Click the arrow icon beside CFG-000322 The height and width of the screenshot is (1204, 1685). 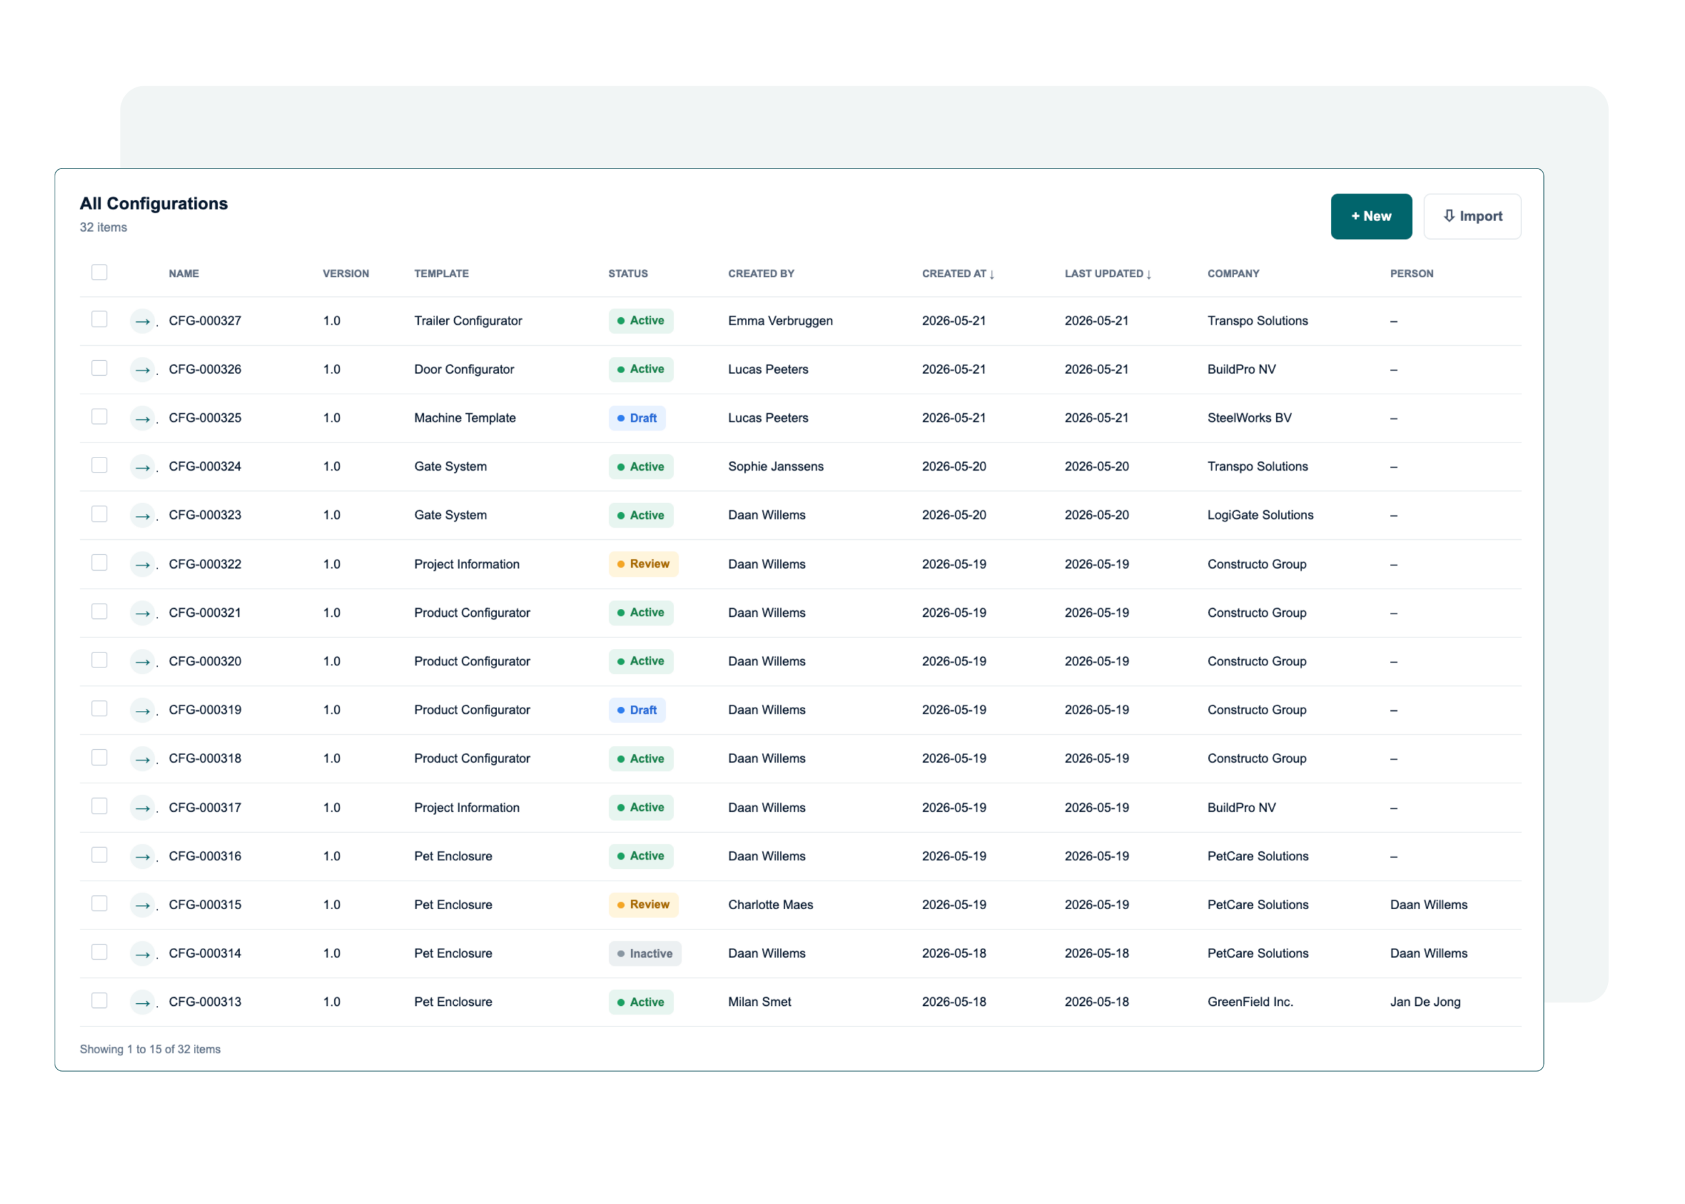tap(142, 564)
